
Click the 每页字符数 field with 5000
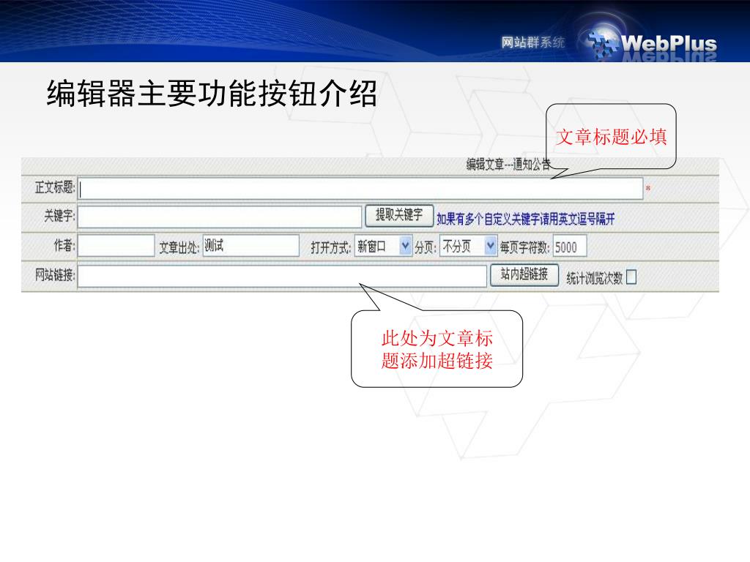point(570,247)
